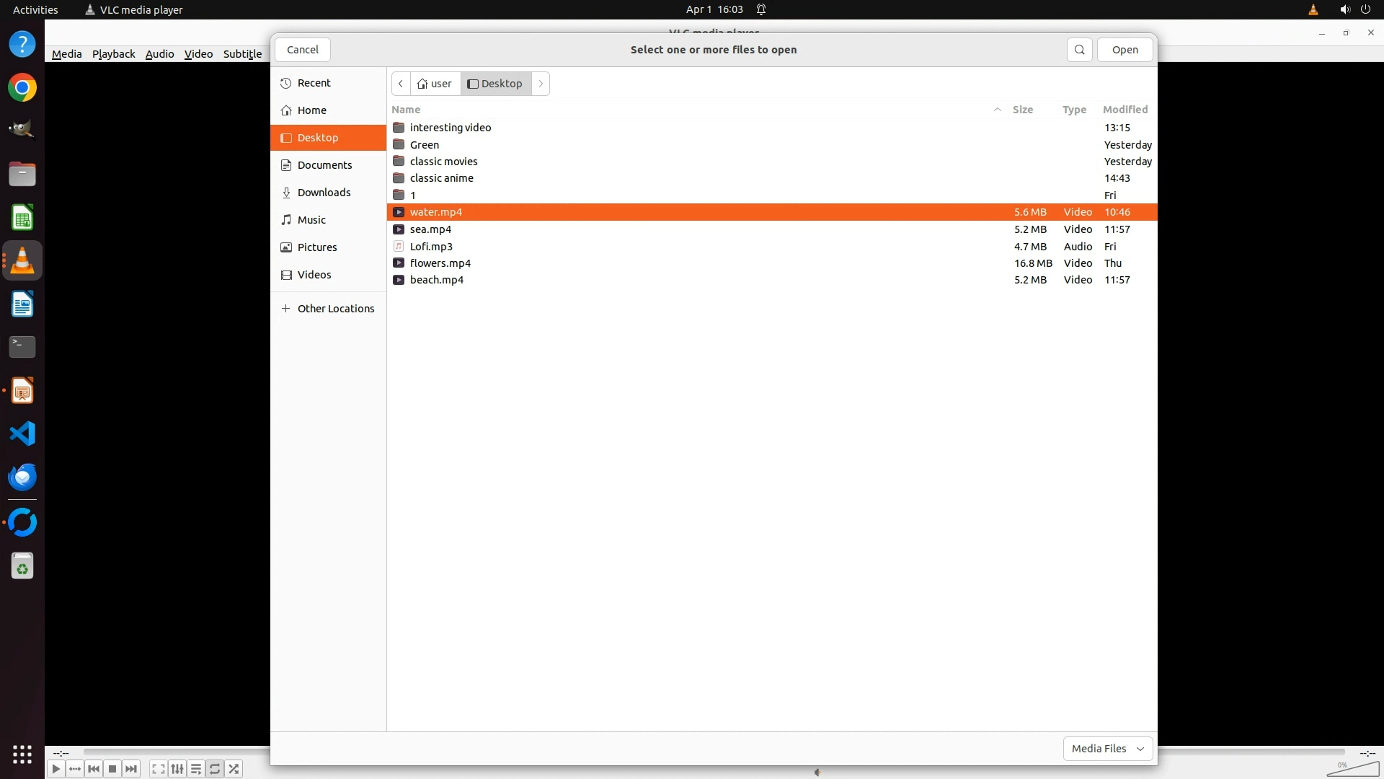Viewport: 1384px width, 779px height.
Task: Open the Audio menu
Action: click(159, 54)
